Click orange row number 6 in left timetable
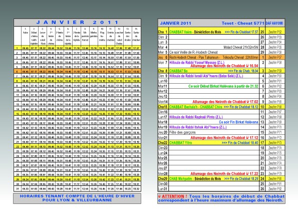Image resolution: width=298 pixels, height=213 pixels. click(18, 72)
